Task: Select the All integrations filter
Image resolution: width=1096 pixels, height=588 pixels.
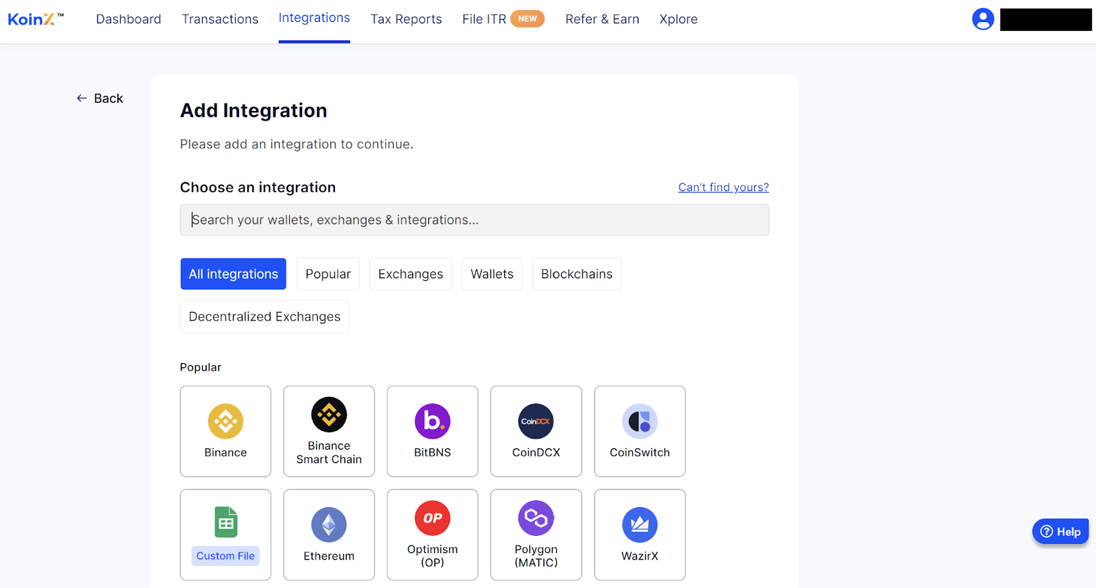Action: tap(233, 274)
